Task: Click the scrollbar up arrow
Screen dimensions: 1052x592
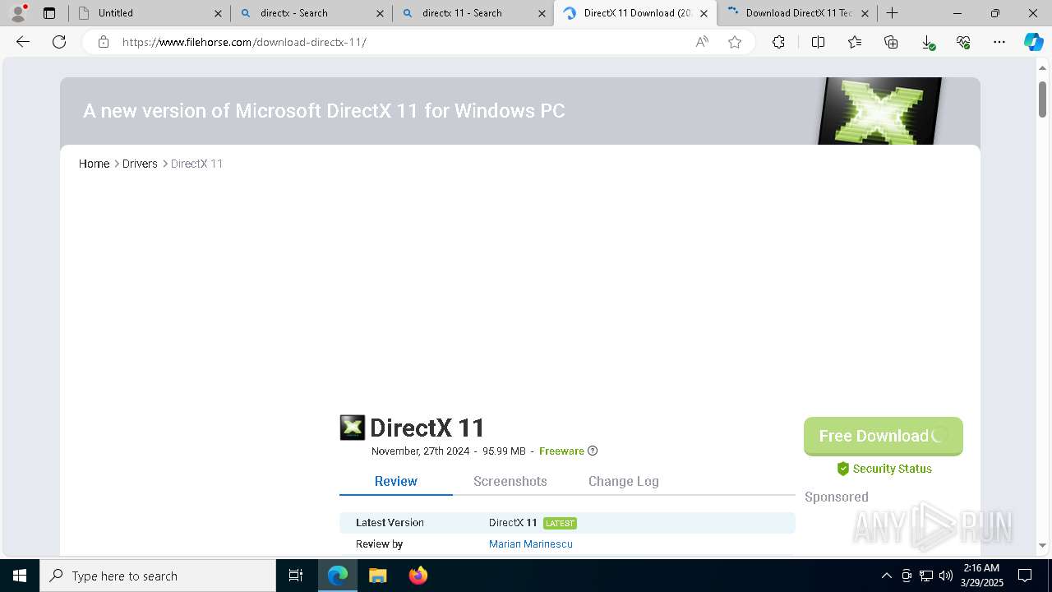Action: (1042, 67)
